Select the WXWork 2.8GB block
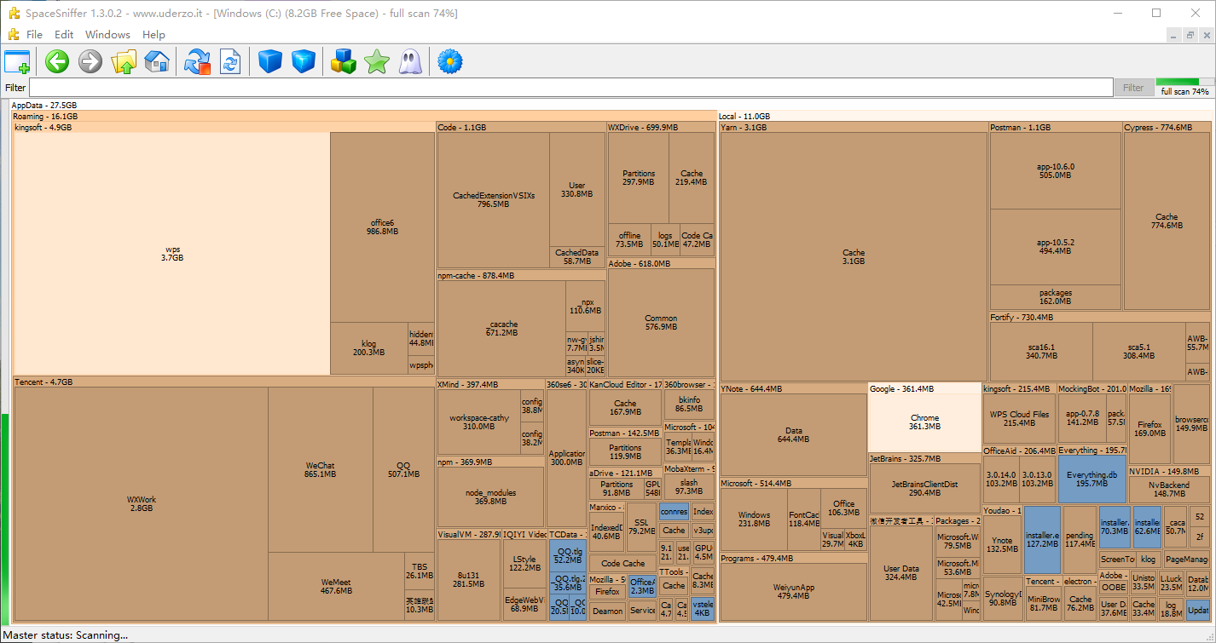Viewport: 1216px width, 643px height. 141,503
